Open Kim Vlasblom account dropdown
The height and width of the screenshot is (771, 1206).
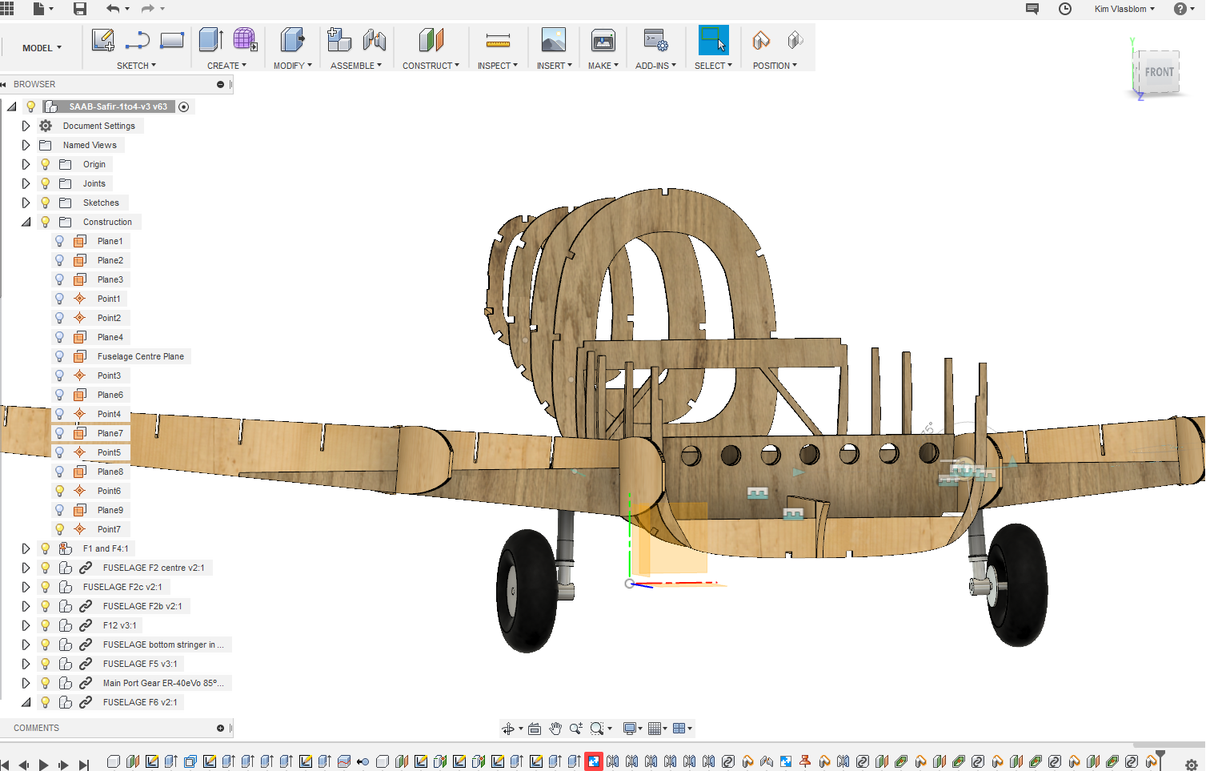(1124, 9)
